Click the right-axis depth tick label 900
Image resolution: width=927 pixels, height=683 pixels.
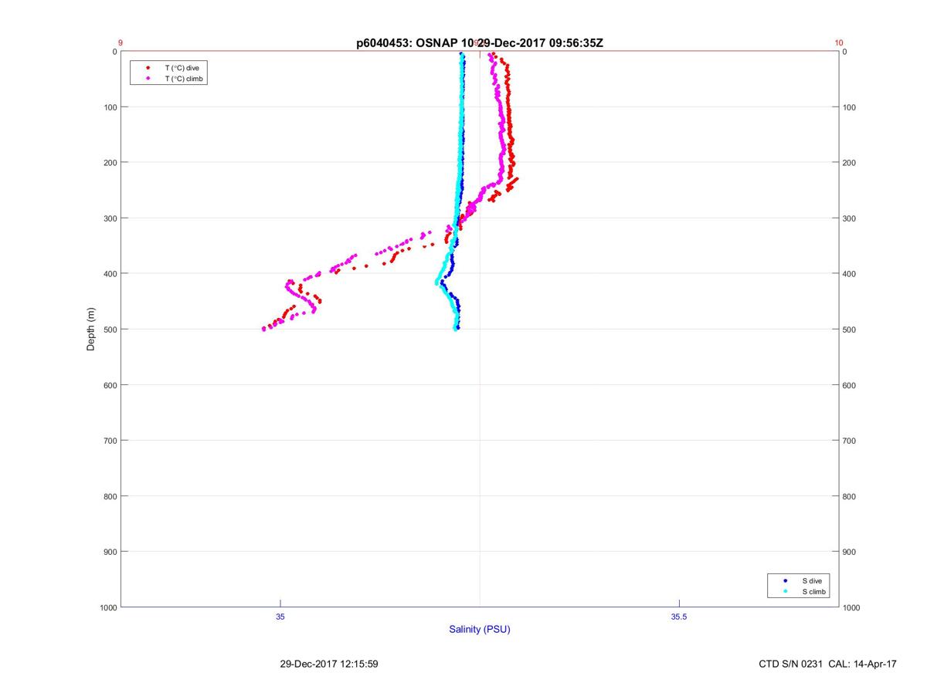(850, 552)
